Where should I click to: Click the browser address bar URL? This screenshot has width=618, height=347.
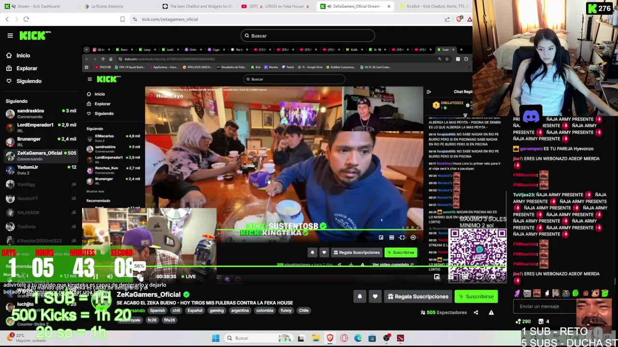(x=170, y=19)
